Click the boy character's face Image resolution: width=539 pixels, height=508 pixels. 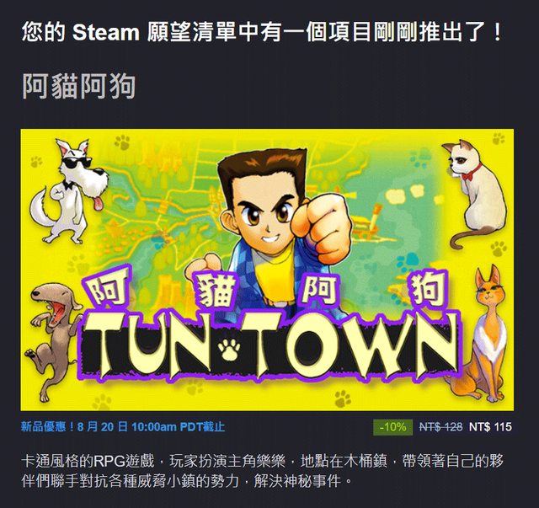click(264, 212)
